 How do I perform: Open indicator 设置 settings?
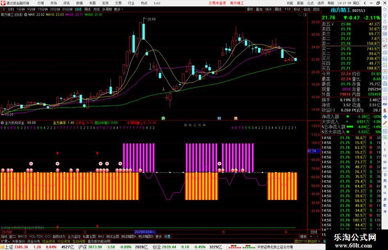167,236
